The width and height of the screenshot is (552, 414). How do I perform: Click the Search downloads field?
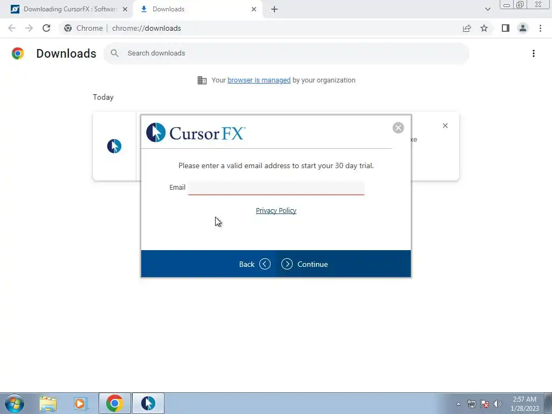pyautogui.click(x=286, y=53)
